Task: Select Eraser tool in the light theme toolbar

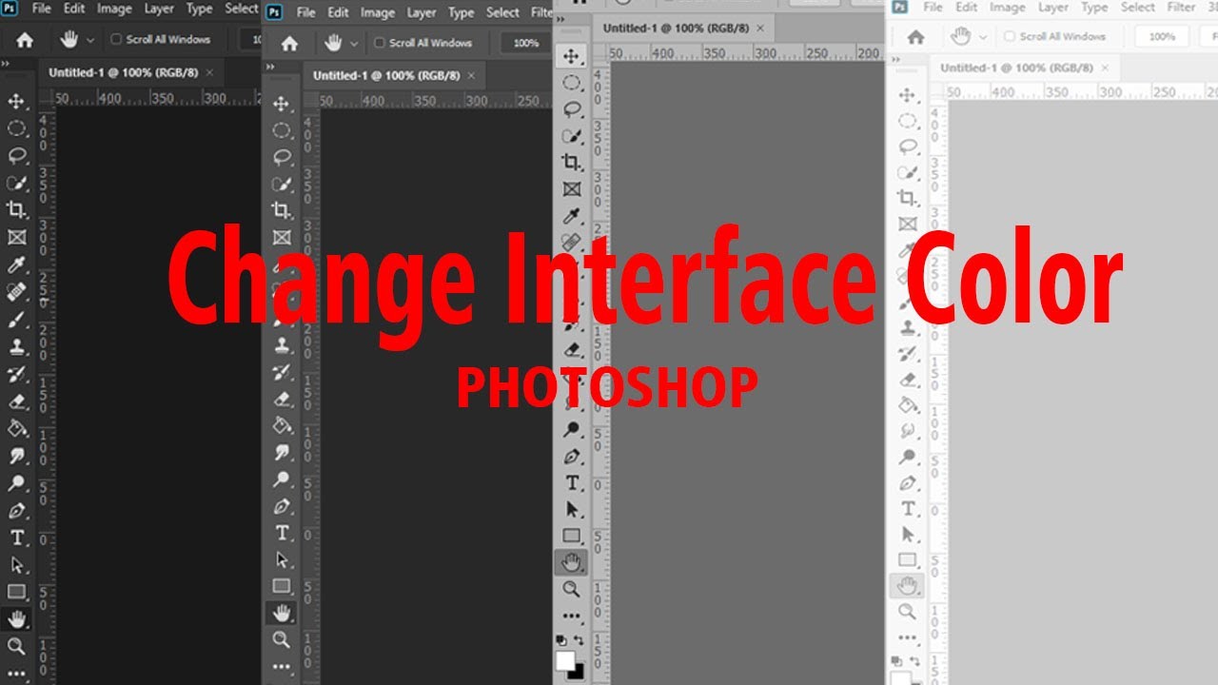Action: (908, 380)
